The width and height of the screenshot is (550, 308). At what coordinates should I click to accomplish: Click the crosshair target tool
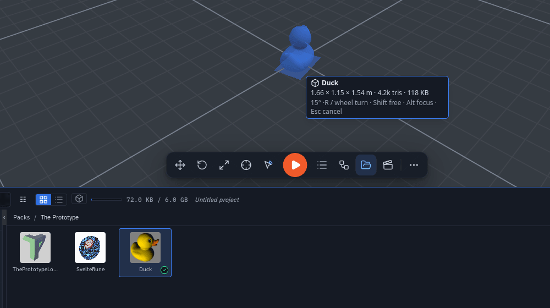click(246, 165)
